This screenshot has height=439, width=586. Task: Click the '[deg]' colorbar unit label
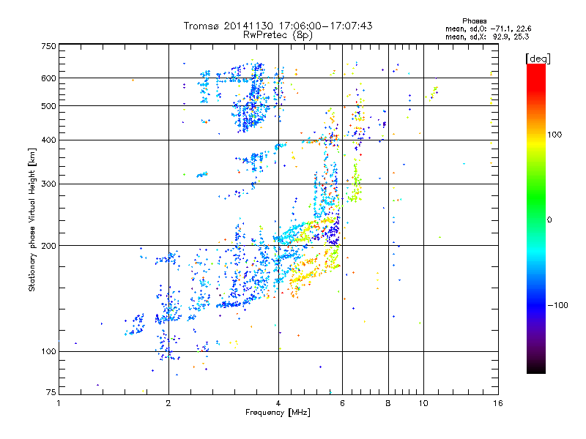(538, 59)
